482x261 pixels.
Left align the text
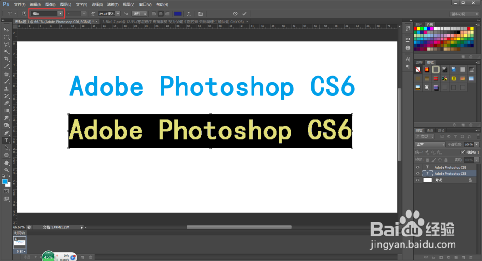(154, 13)
